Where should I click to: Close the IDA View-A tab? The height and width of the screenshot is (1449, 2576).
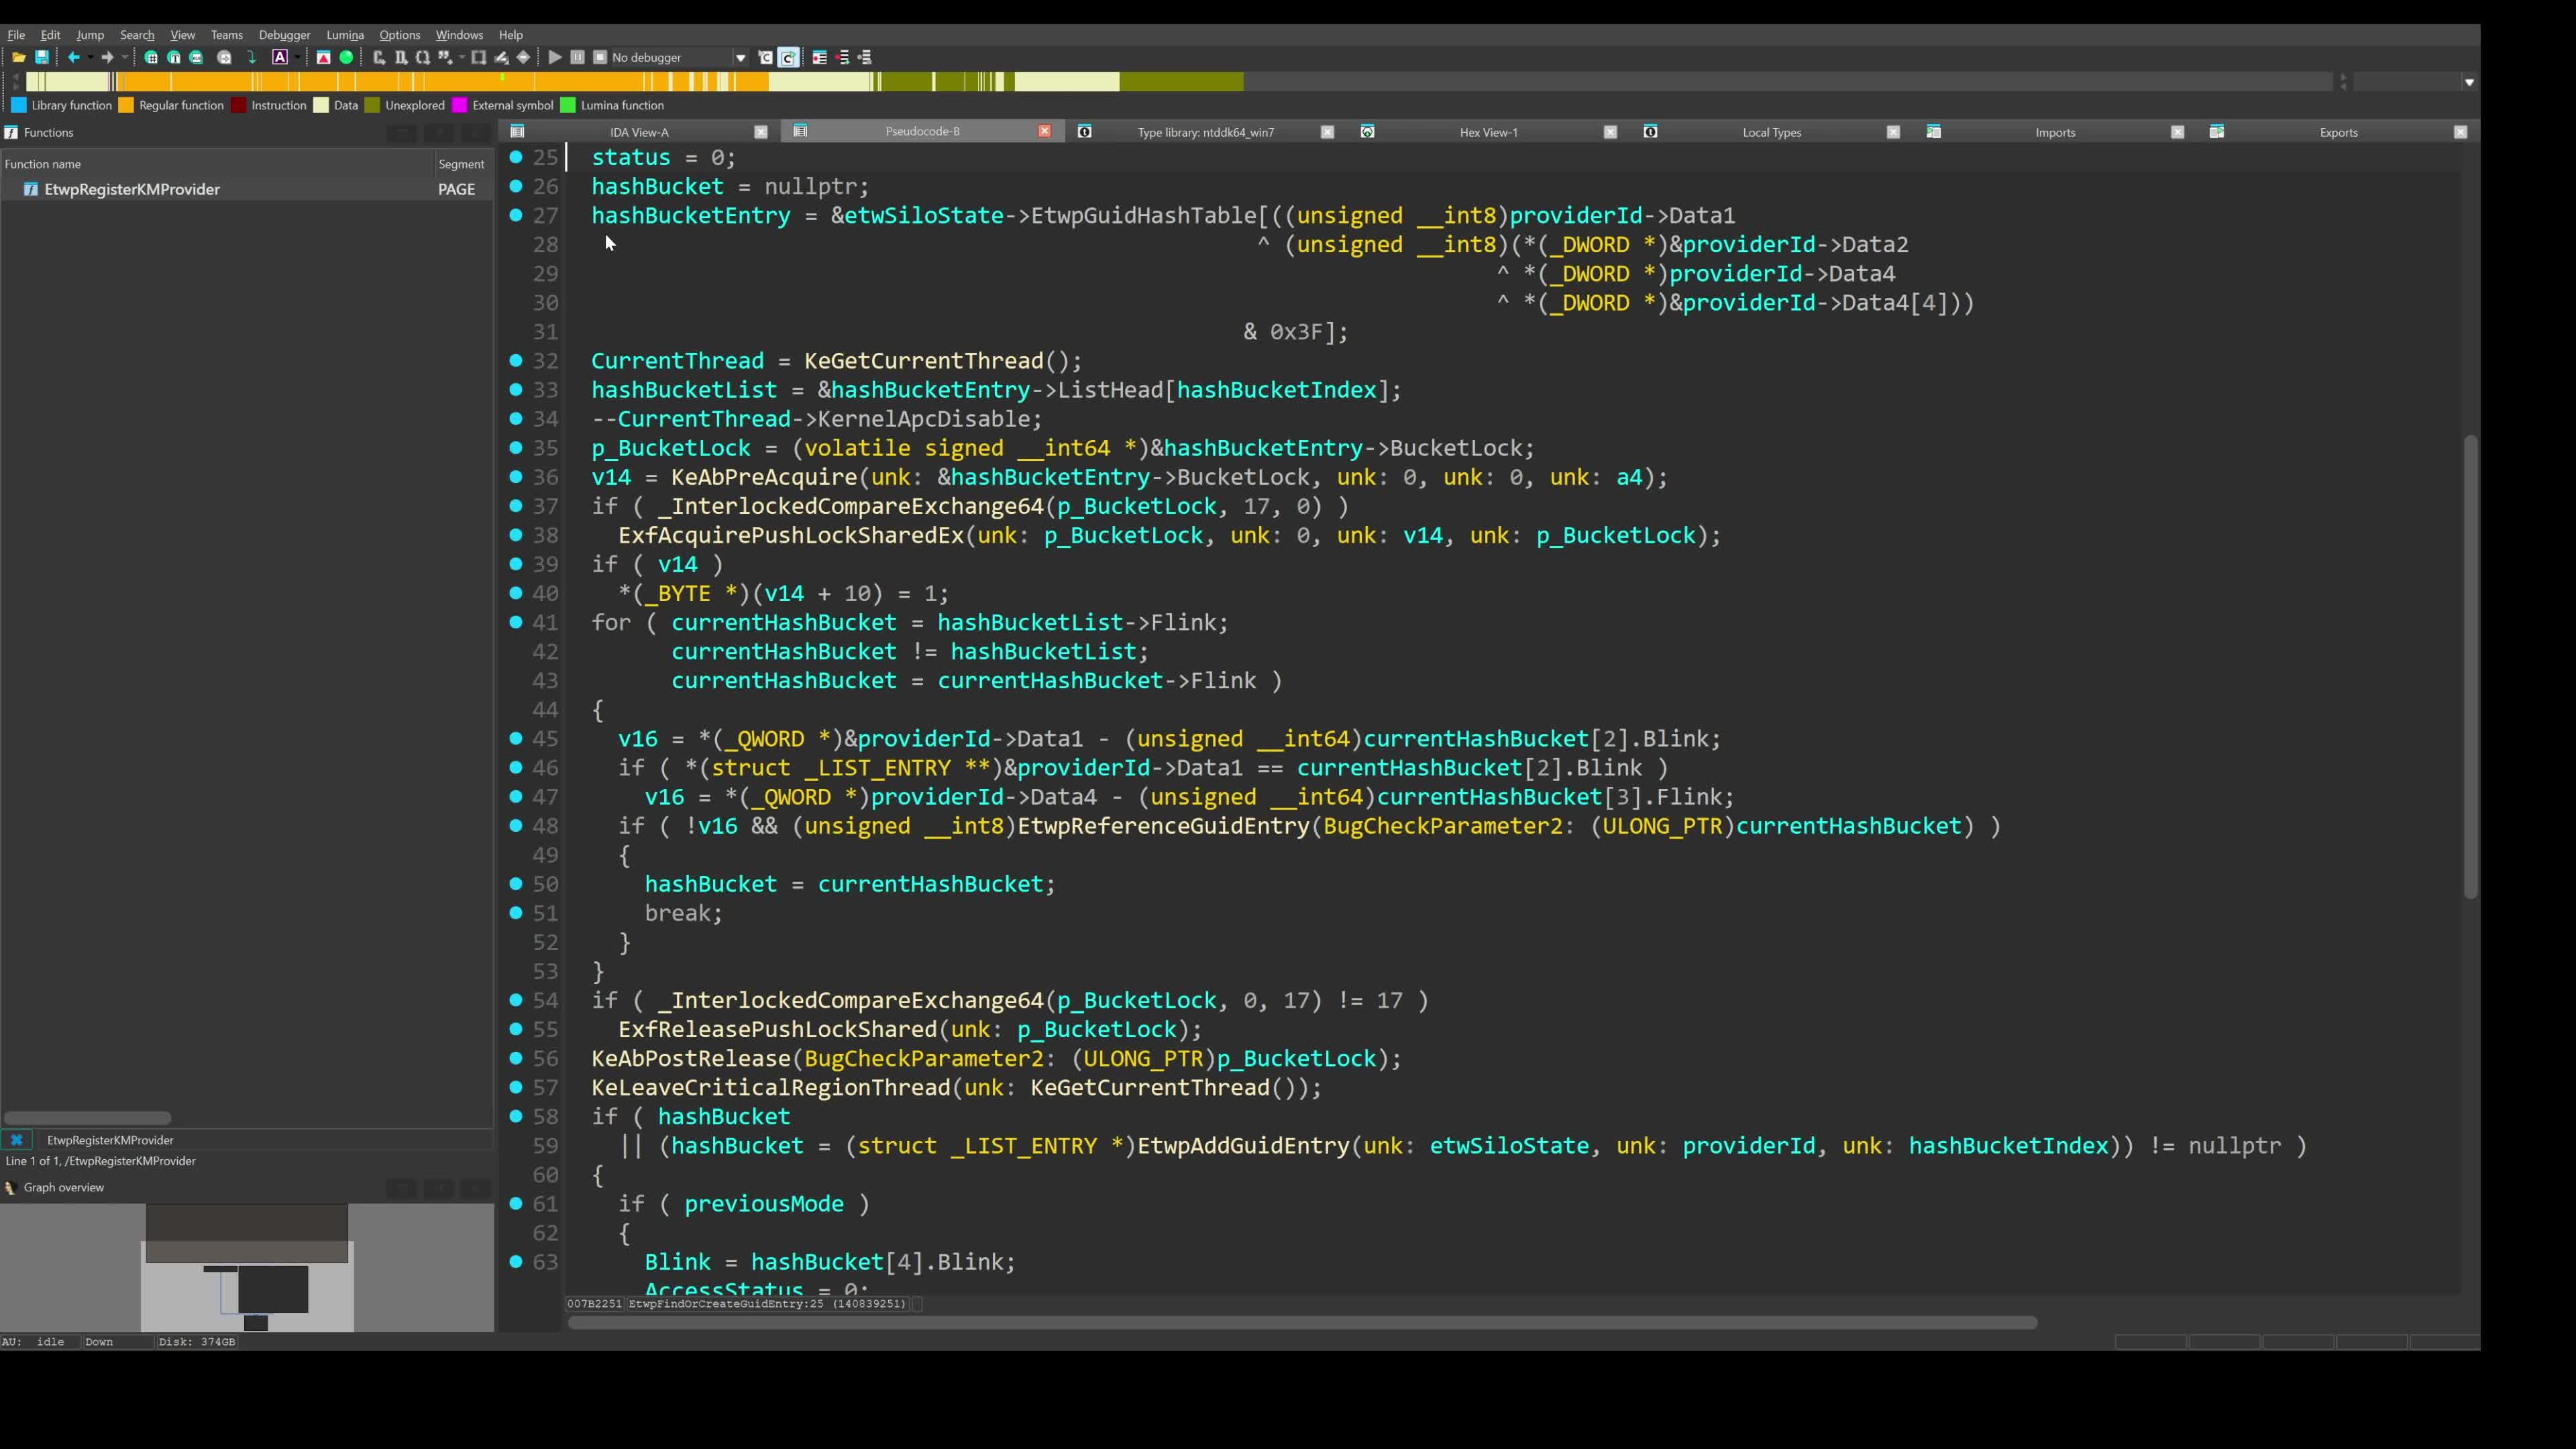tap(761, 132)
